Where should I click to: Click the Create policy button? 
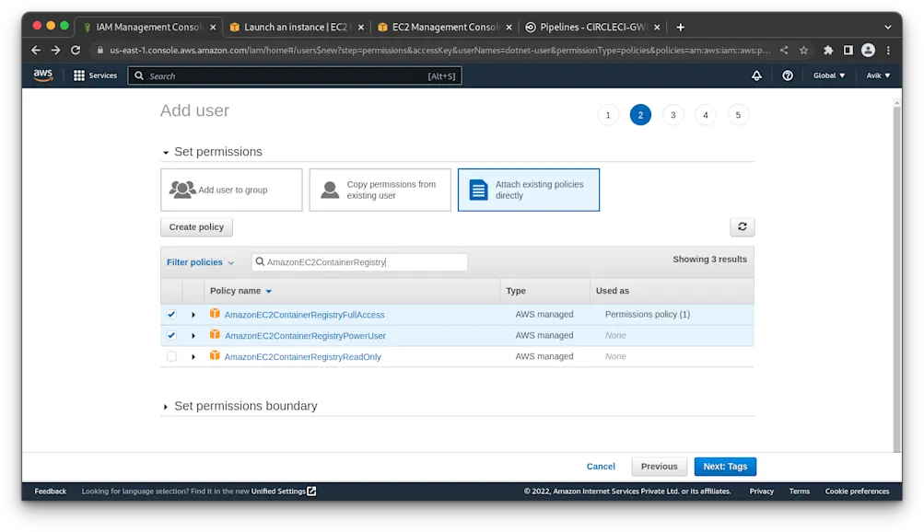(196, 227)
